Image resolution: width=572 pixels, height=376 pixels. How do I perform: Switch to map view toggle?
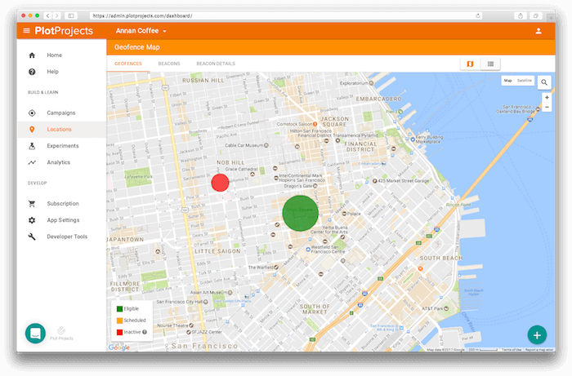470,64
